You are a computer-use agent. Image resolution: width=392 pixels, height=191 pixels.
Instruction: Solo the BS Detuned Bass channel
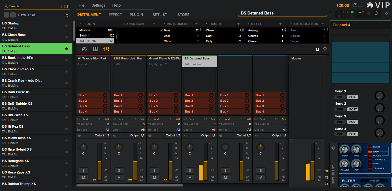(x=190, y=170)
